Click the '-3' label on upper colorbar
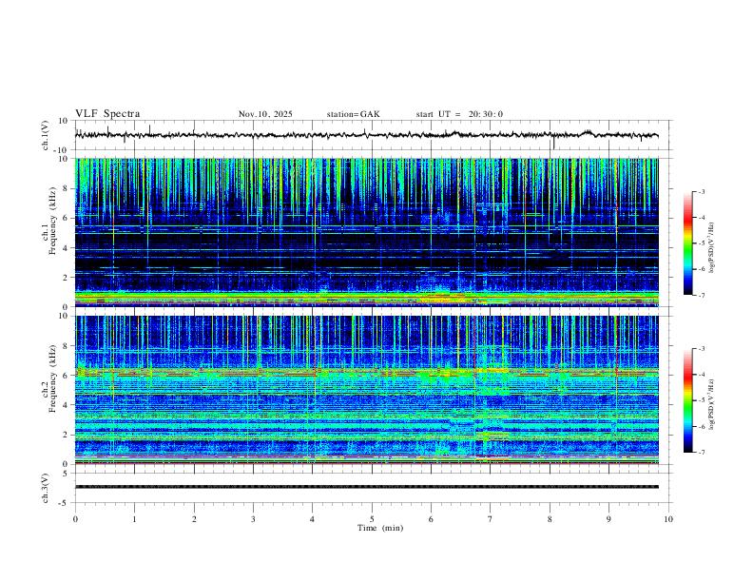Viewport: 753px width, 582px height. pos(702,191)
